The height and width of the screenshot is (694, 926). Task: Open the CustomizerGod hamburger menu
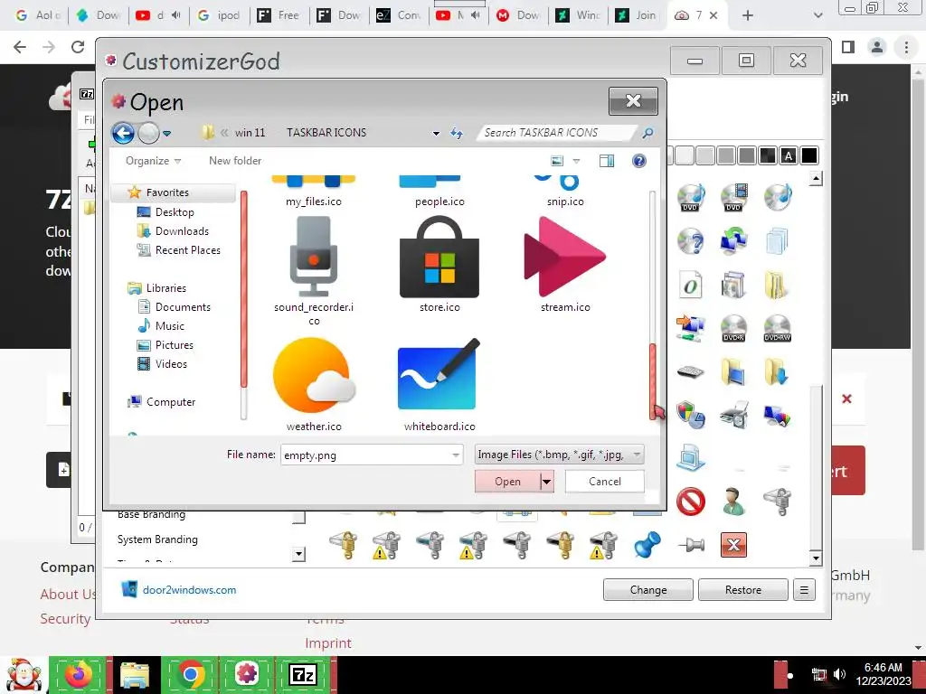point(804,589)
